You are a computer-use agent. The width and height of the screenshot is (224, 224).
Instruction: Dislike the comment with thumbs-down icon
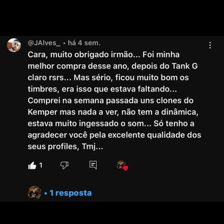tap(64, 165)
